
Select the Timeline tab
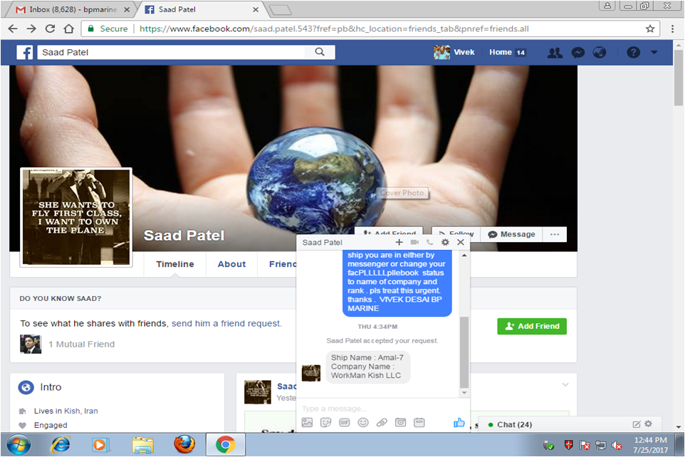click(175, 264)
